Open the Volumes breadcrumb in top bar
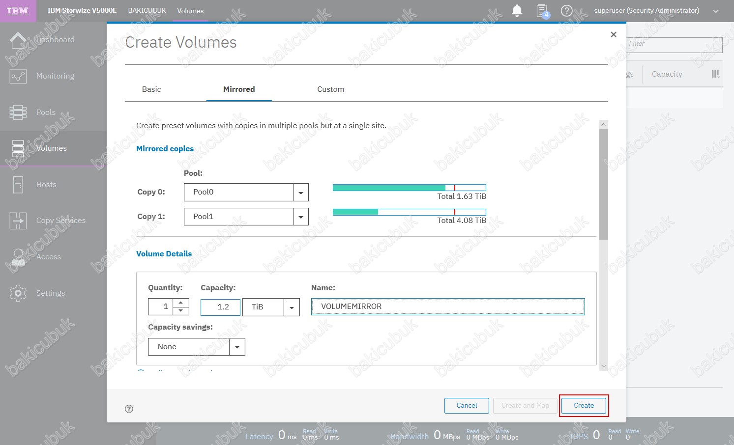 click(x=190, y=11)
